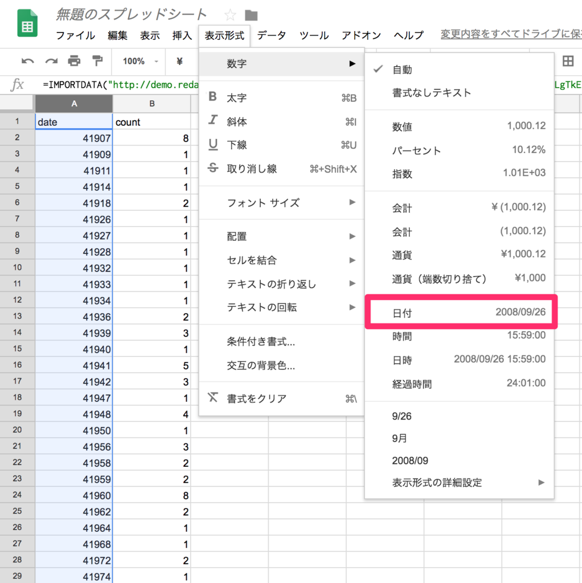Edit the spreadsheet title 無題のスプレッドシート
The height and width of the screenshot is (583, 582).
[x=132, y=15]
